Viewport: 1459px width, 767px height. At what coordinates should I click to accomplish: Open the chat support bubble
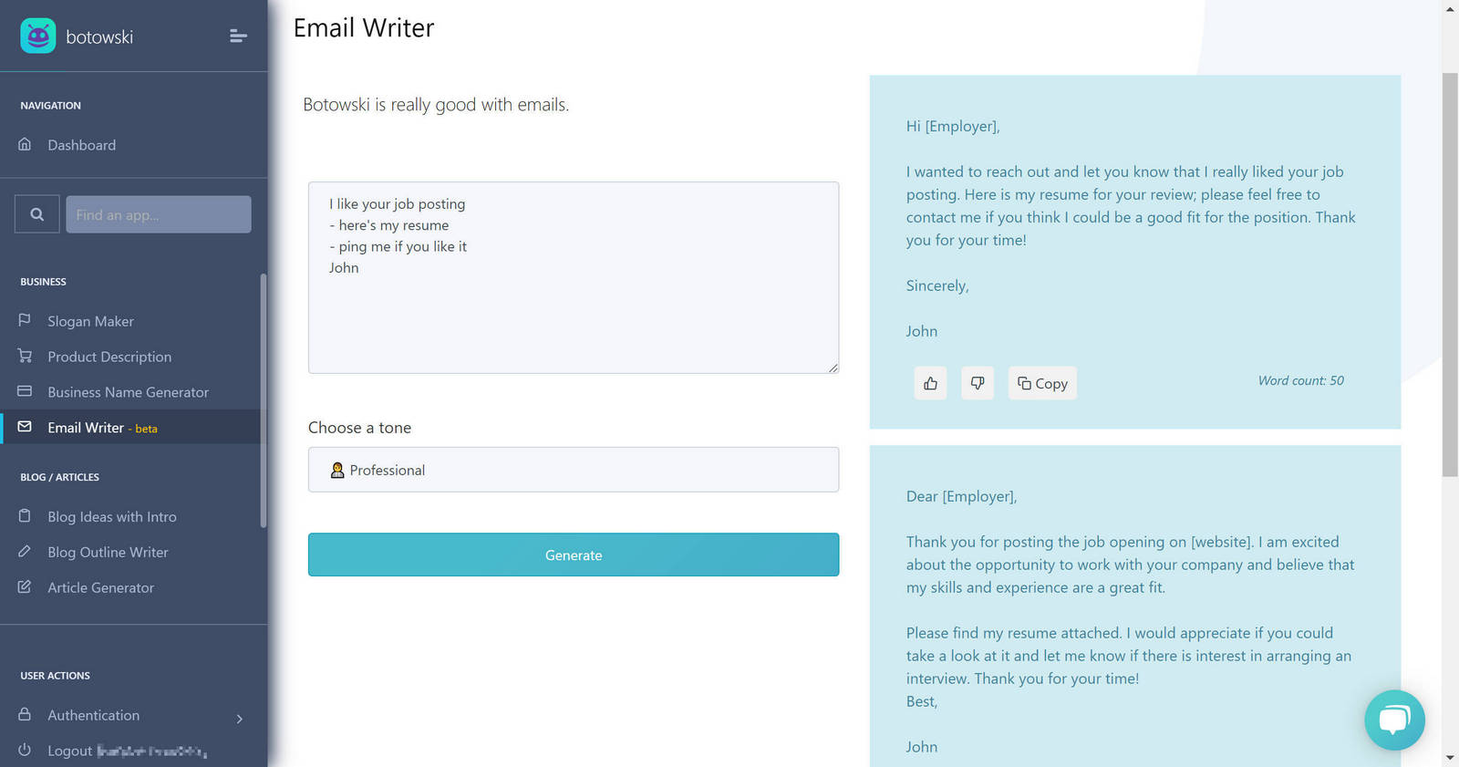(1394, 720)
